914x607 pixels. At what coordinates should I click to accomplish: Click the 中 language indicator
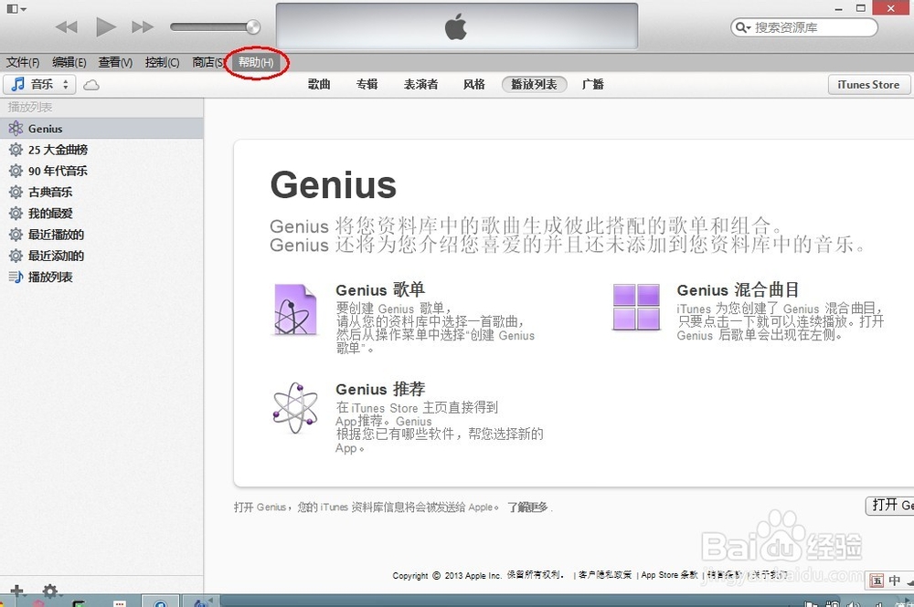click(895, 581)
